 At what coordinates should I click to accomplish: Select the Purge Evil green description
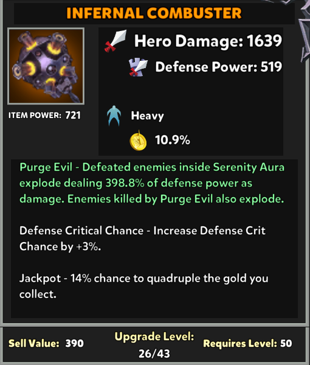[x=152, y=183]
